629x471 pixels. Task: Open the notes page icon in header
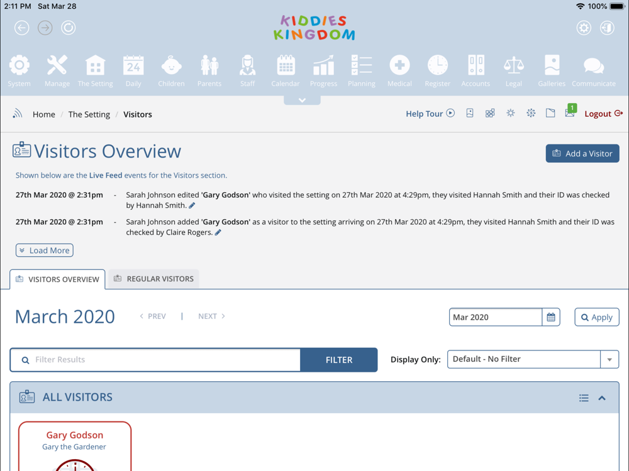point(550,113)
